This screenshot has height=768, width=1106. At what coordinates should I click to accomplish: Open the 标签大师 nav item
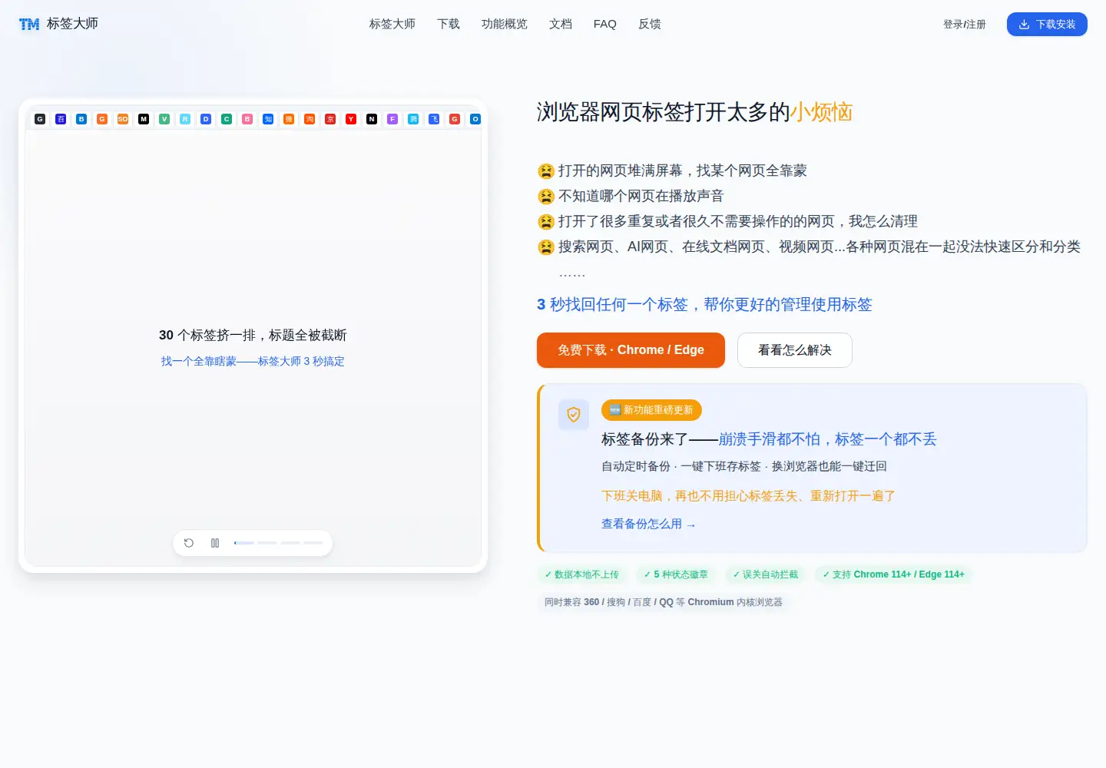[x=392, y=24]
